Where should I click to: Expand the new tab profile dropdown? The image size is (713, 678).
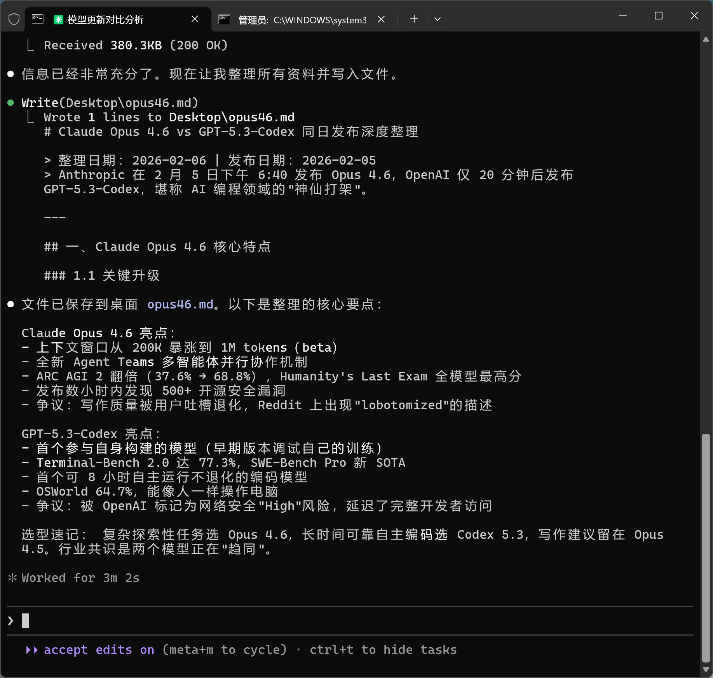click(x=438, y=19)
